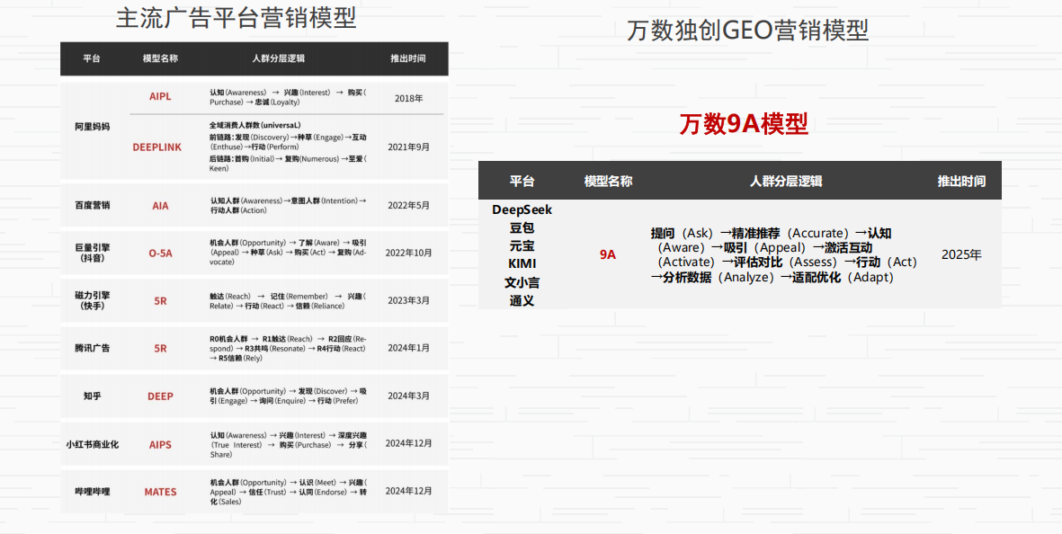Select the 阿里妈妈 platform cell
Image resolution: width=1062 pixels, height=534 pixels.
pos(92,127)
